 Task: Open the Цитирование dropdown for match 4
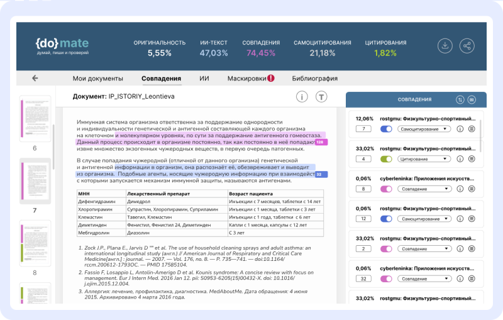click(424, 159)
